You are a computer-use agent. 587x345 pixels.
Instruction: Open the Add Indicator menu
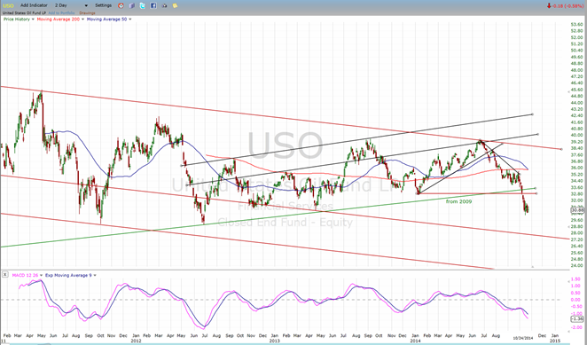(x=34, y=5)
